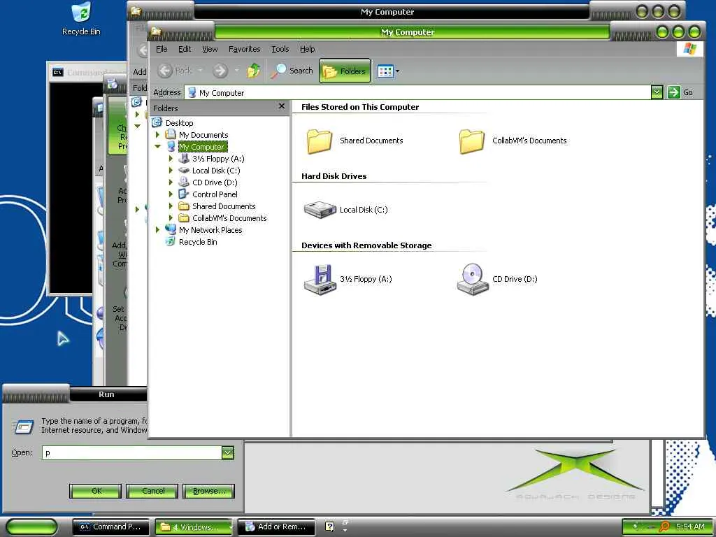Screen dimensions: 716x537
Task: Select Shared Documents folder icon
Action: point(319,141)
